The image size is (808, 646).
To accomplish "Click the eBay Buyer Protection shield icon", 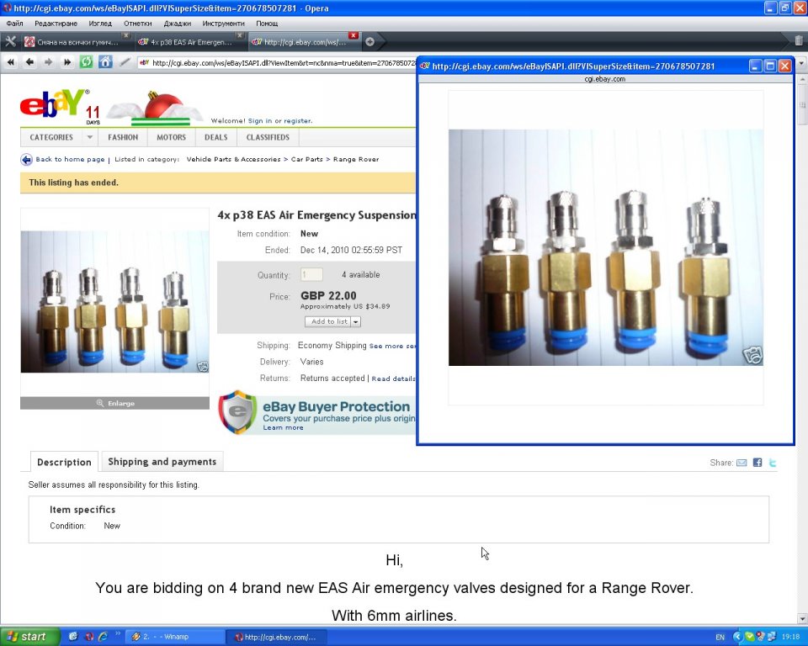I will pyautogui.click(x=238, y=412).
